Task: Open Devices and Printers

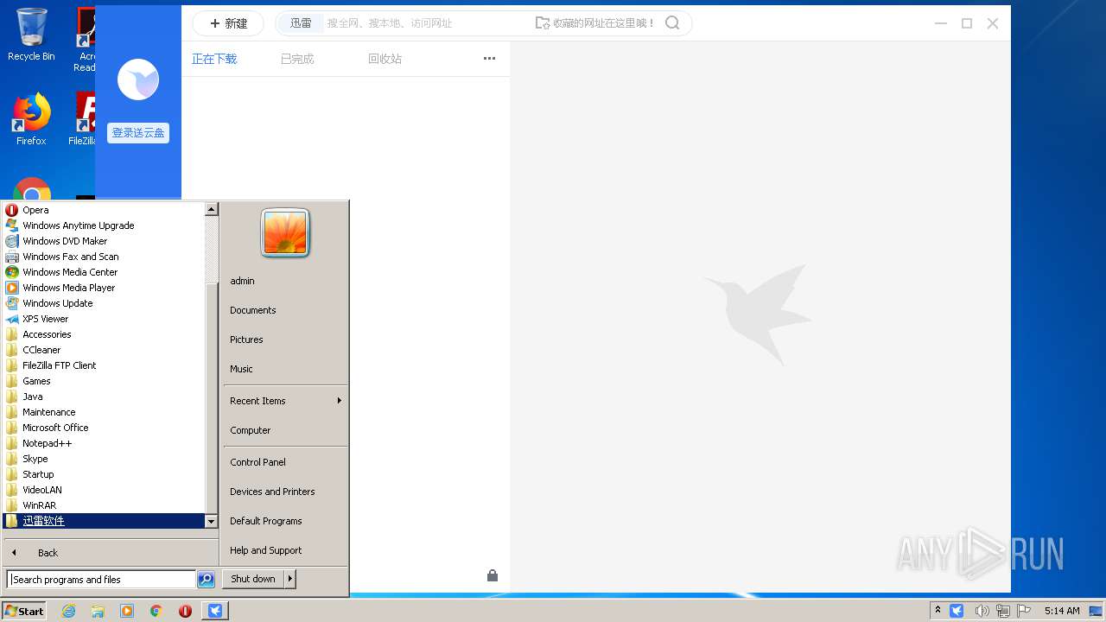Action: (x=285, y=492)
